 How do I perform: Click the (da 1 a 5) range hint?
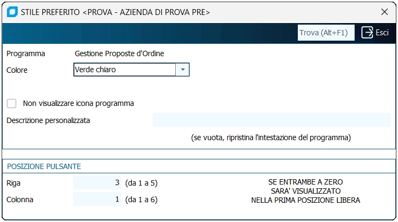click(x=141, y=183)
